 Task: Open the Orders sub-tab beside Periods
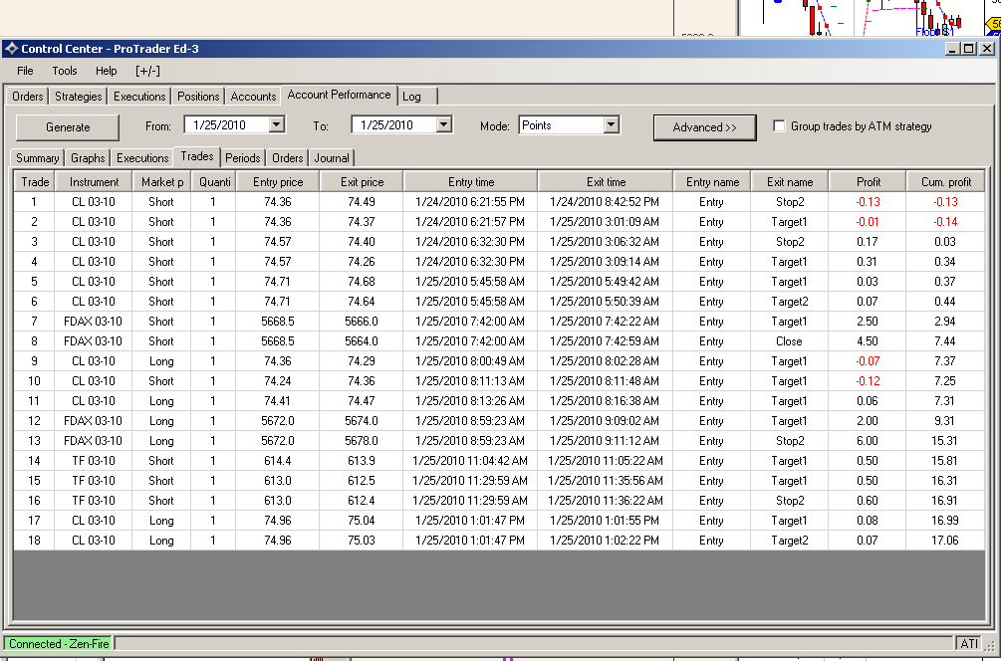click(x=287, y=158)
